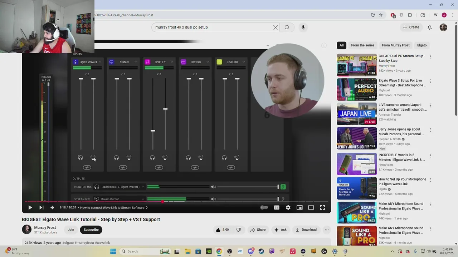The height and width of the screenshot is (257, 458).
Task: Open the #murrayfrost hashtag link
Action: (84, 243)
